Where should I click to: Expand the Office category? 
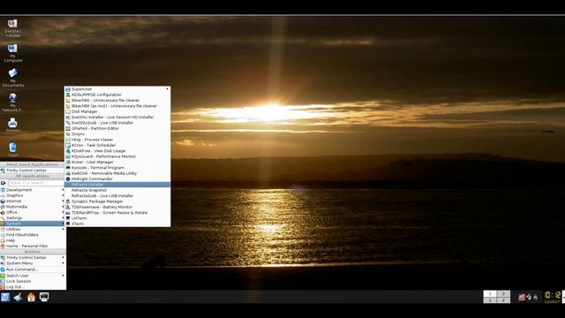tap(33, 212)
